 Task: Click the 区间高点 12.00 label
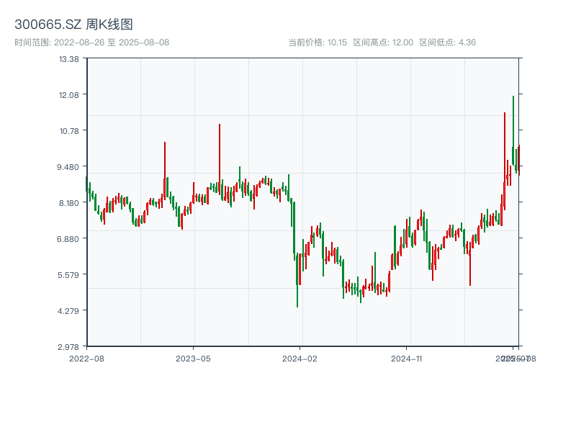[383, 42]
